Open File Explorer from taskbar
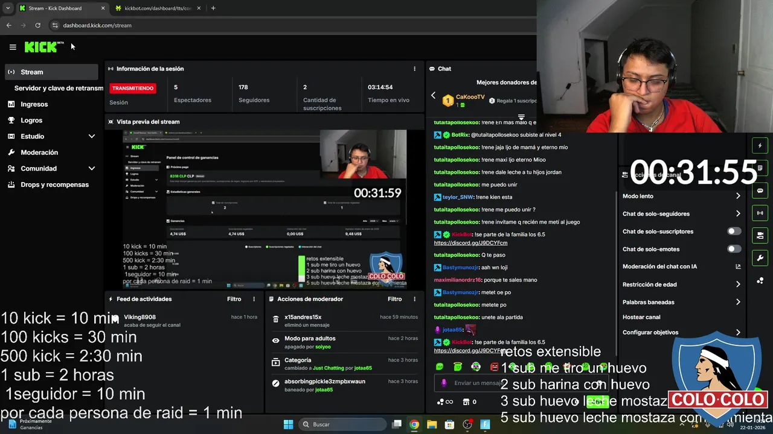This screenshot has height=434, width=773. click(432, 424)
